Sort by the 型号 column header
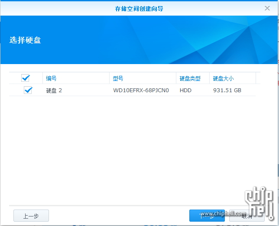279x226 pixels. click(143, 78)
